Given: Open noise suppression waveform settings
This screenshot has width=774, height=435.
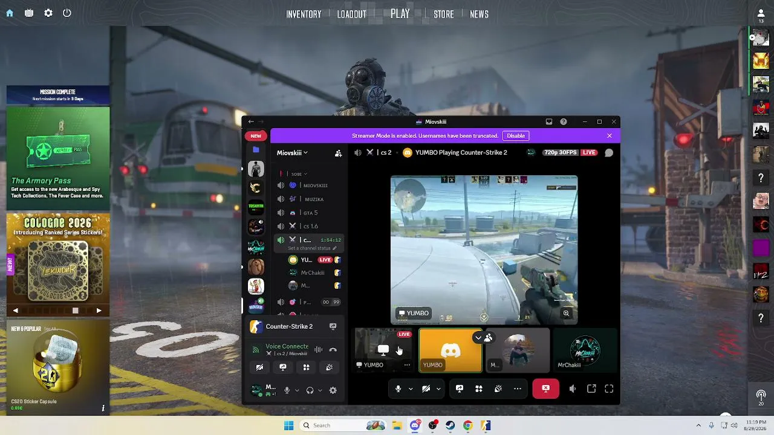Looking at the screenshot, I should (x=318, y=350).
